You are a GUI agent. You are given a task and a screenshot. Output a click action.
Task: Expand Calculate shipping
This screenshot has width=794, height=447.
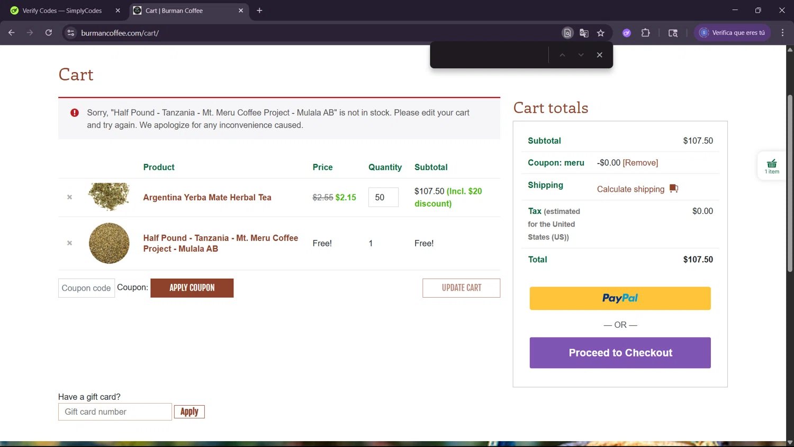[630, 189]
